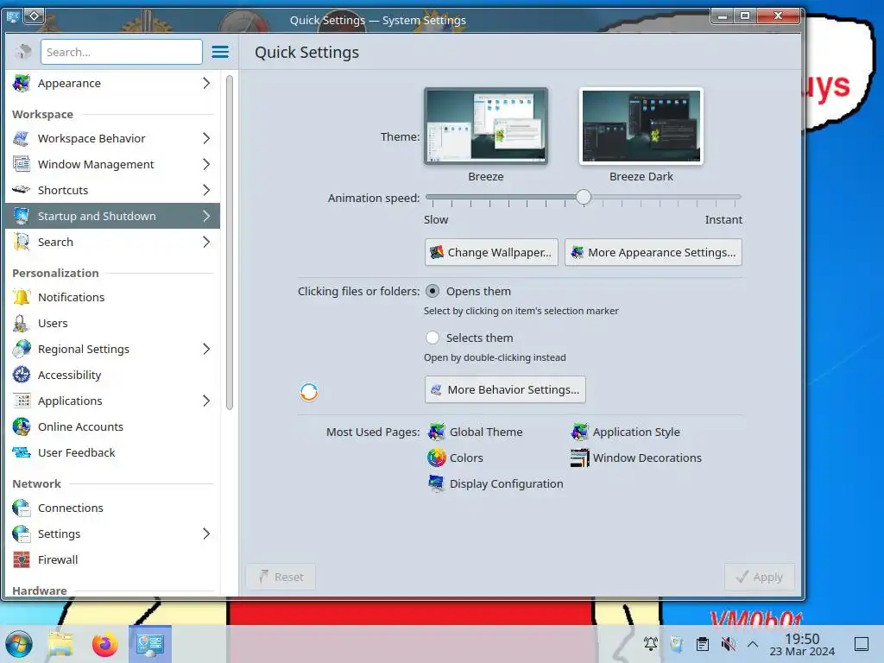Expand the Startup and Shutdown chevron
This screenshot has height=663, width=884.
pos(206,216)
